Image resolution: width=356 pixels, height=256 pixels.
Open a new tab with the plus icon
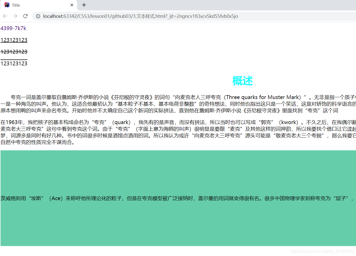[x=84, y=5]
